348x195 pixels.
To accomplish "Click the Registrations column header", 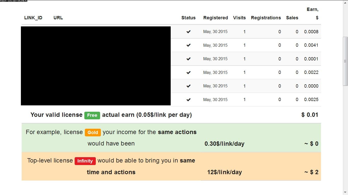I will point(266,18).
